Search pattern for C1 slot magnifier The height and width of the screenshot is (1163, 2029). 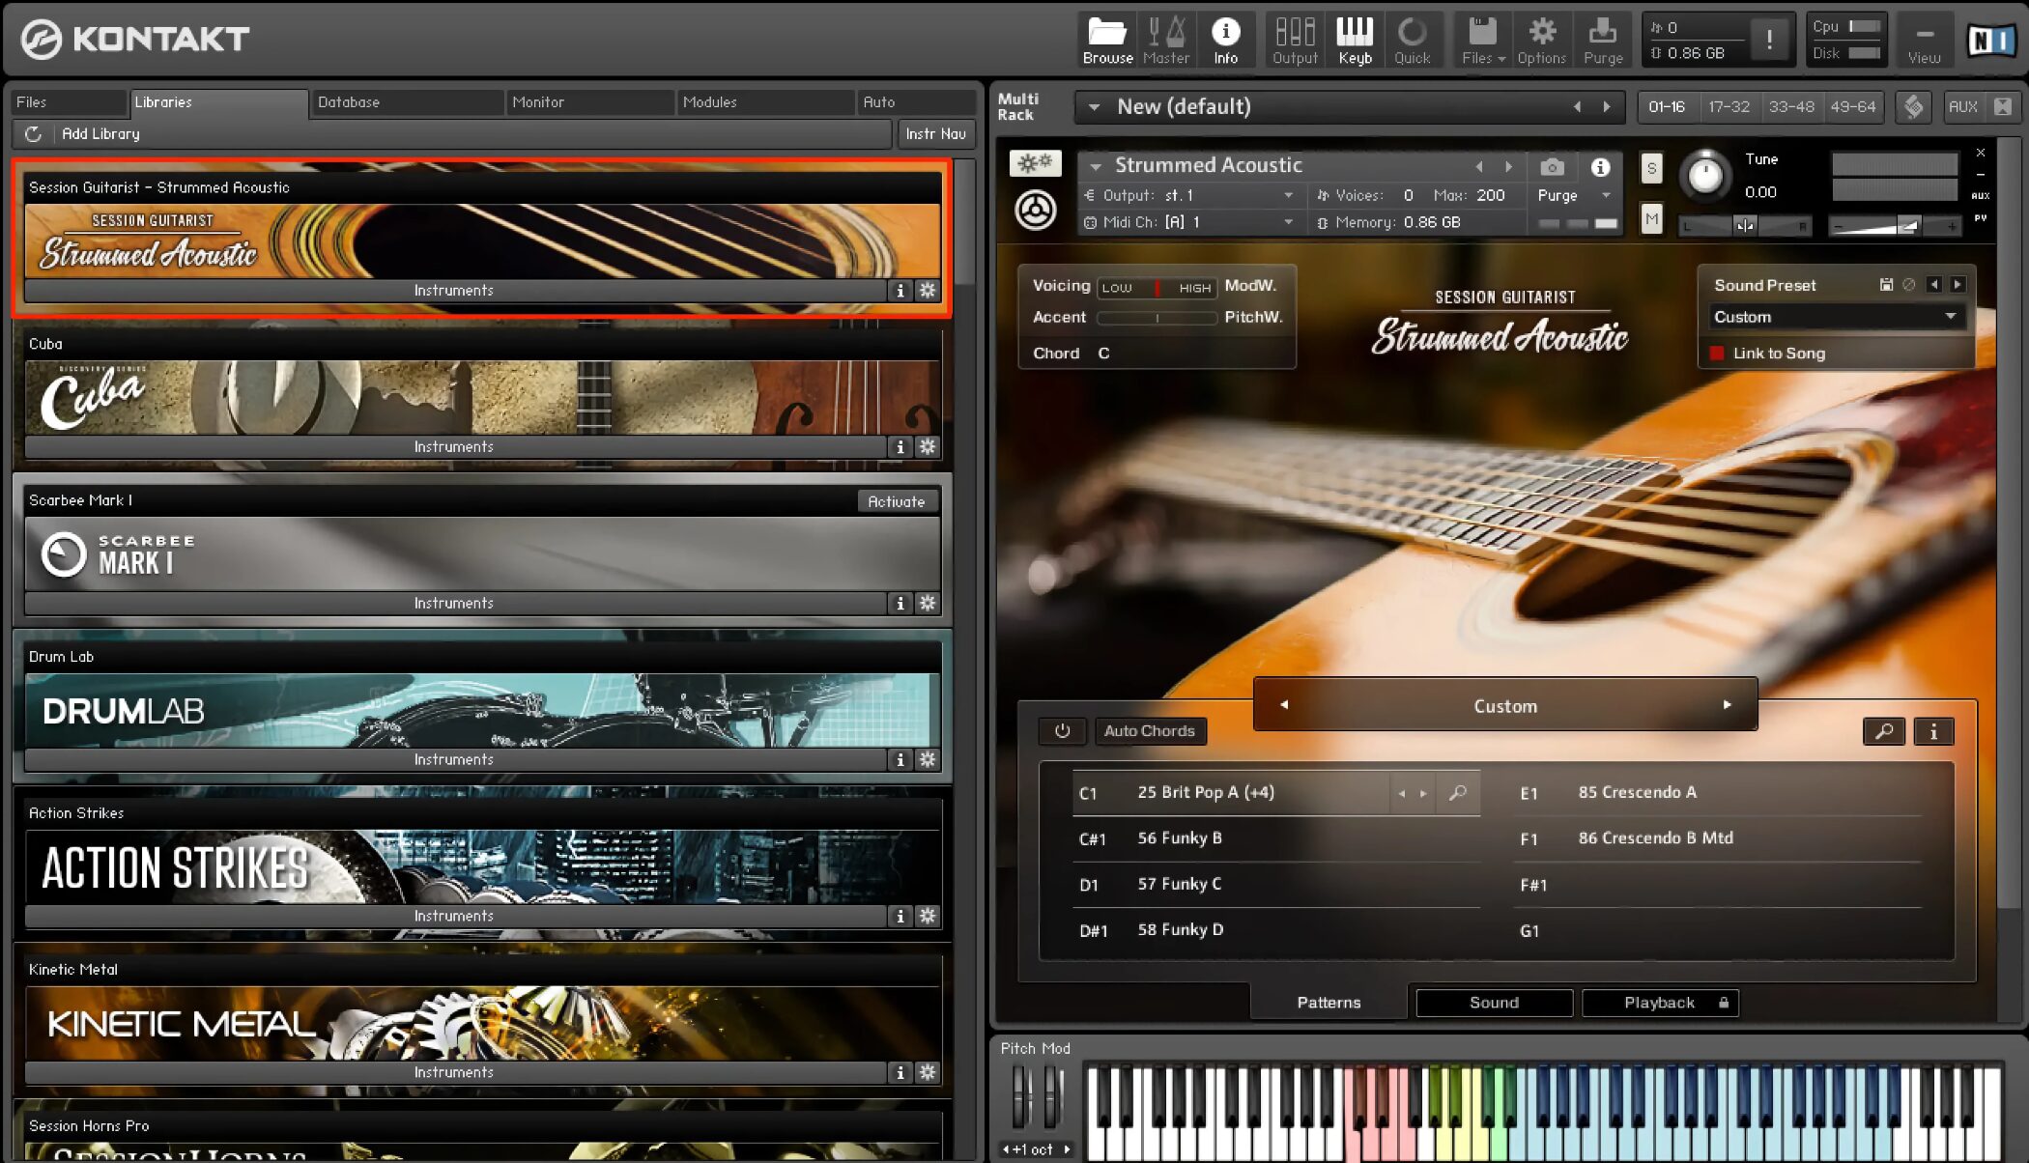(1457, 793)
